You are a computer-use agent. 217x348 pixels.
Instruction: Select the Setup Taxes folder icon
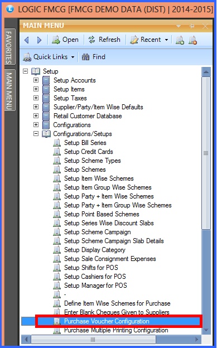click(46, 98)
